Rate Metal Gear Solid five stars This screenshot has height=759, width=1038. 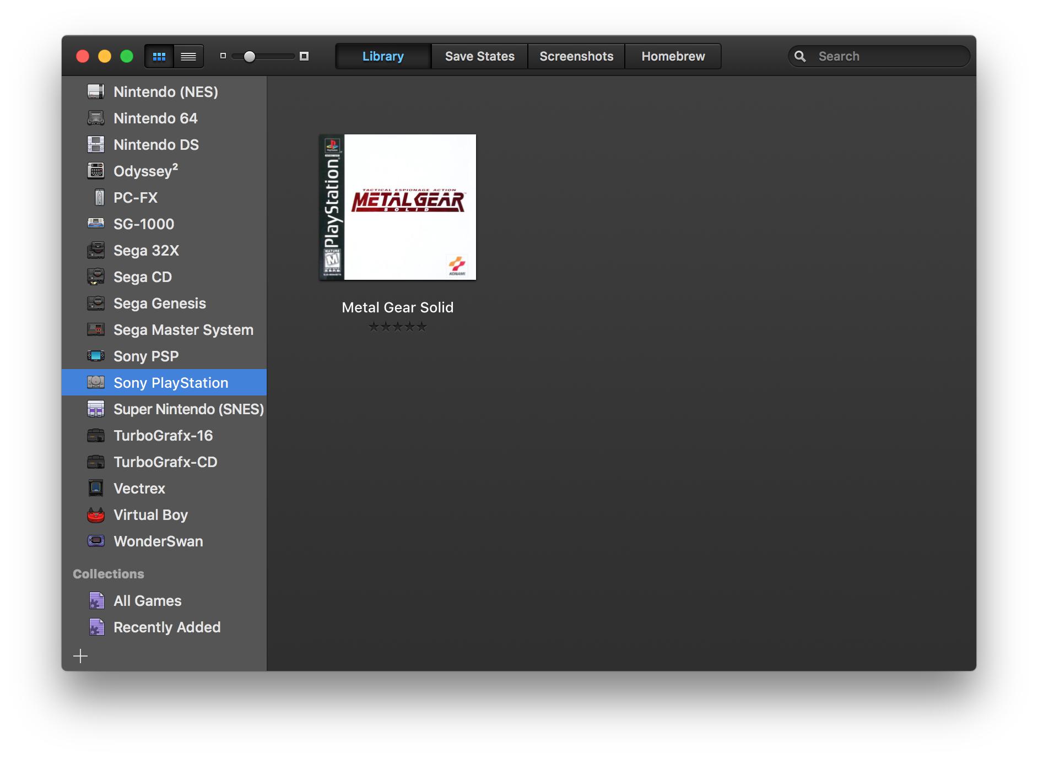(x=421, y=327)
